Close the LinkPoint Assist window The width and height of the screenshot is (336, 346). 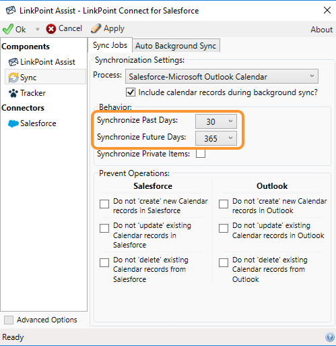point(327,10)
